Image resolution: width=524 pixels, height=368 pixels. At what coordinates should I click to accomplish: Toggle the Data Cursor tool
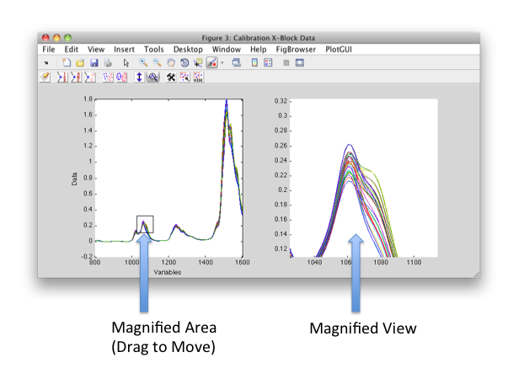pyautogui.click(x=197, y=63)
